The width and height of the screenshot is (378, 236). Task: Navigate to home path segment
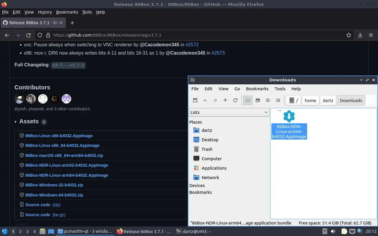pos(310,100)
